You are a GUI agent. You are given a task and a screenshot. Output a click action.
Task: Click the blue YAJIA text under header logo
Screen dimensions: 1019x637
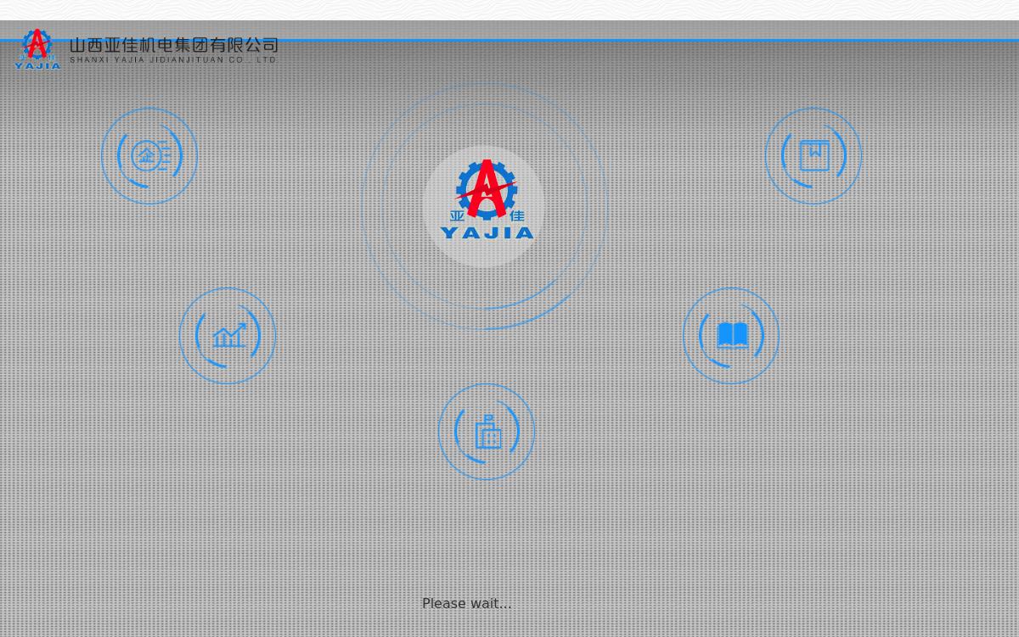(x=37, y=65)
